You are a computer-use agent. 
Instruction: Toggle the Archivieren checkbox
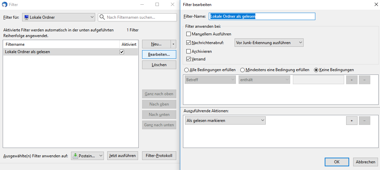click(188, 51)
